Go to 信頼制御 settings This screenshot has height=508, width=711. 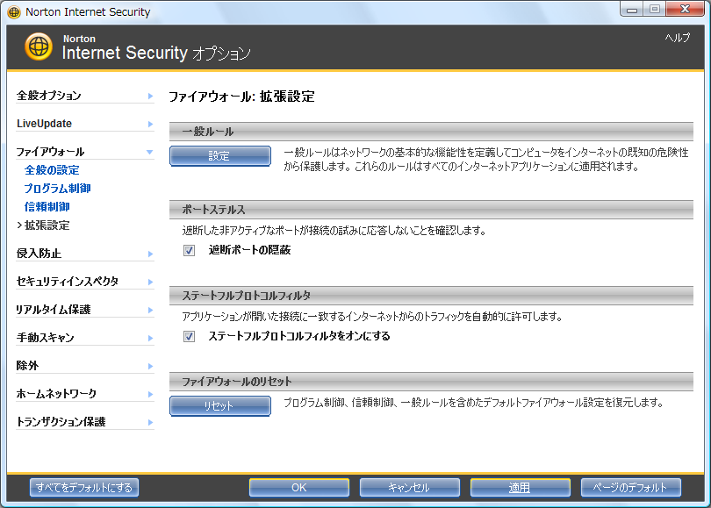click(x=47, y=207)
